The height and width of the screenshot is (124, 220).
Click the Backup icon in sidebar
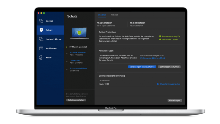(41, 21)
